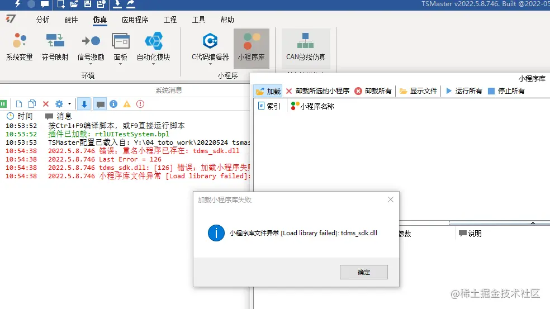Click 运行所有 run all button
The width and height of the screenshot is (550, 309).
[464, 91]
